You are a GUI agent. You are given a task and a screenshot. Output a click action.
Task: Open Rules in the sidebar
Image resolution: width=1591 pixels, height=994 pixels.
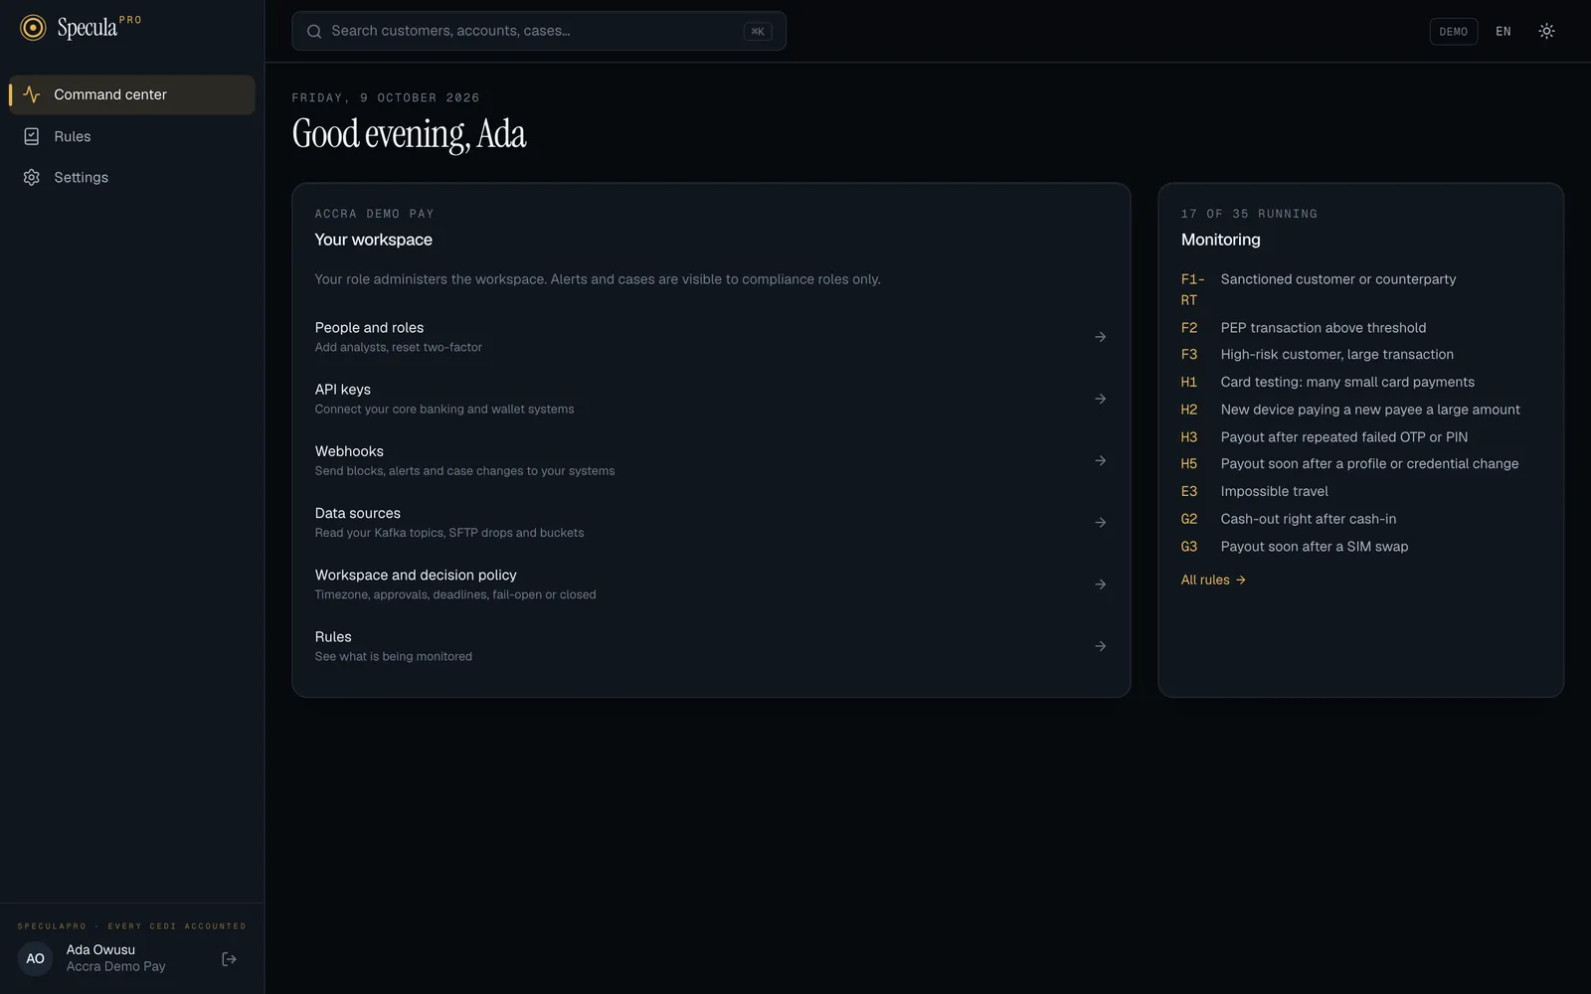pos(132,136)
